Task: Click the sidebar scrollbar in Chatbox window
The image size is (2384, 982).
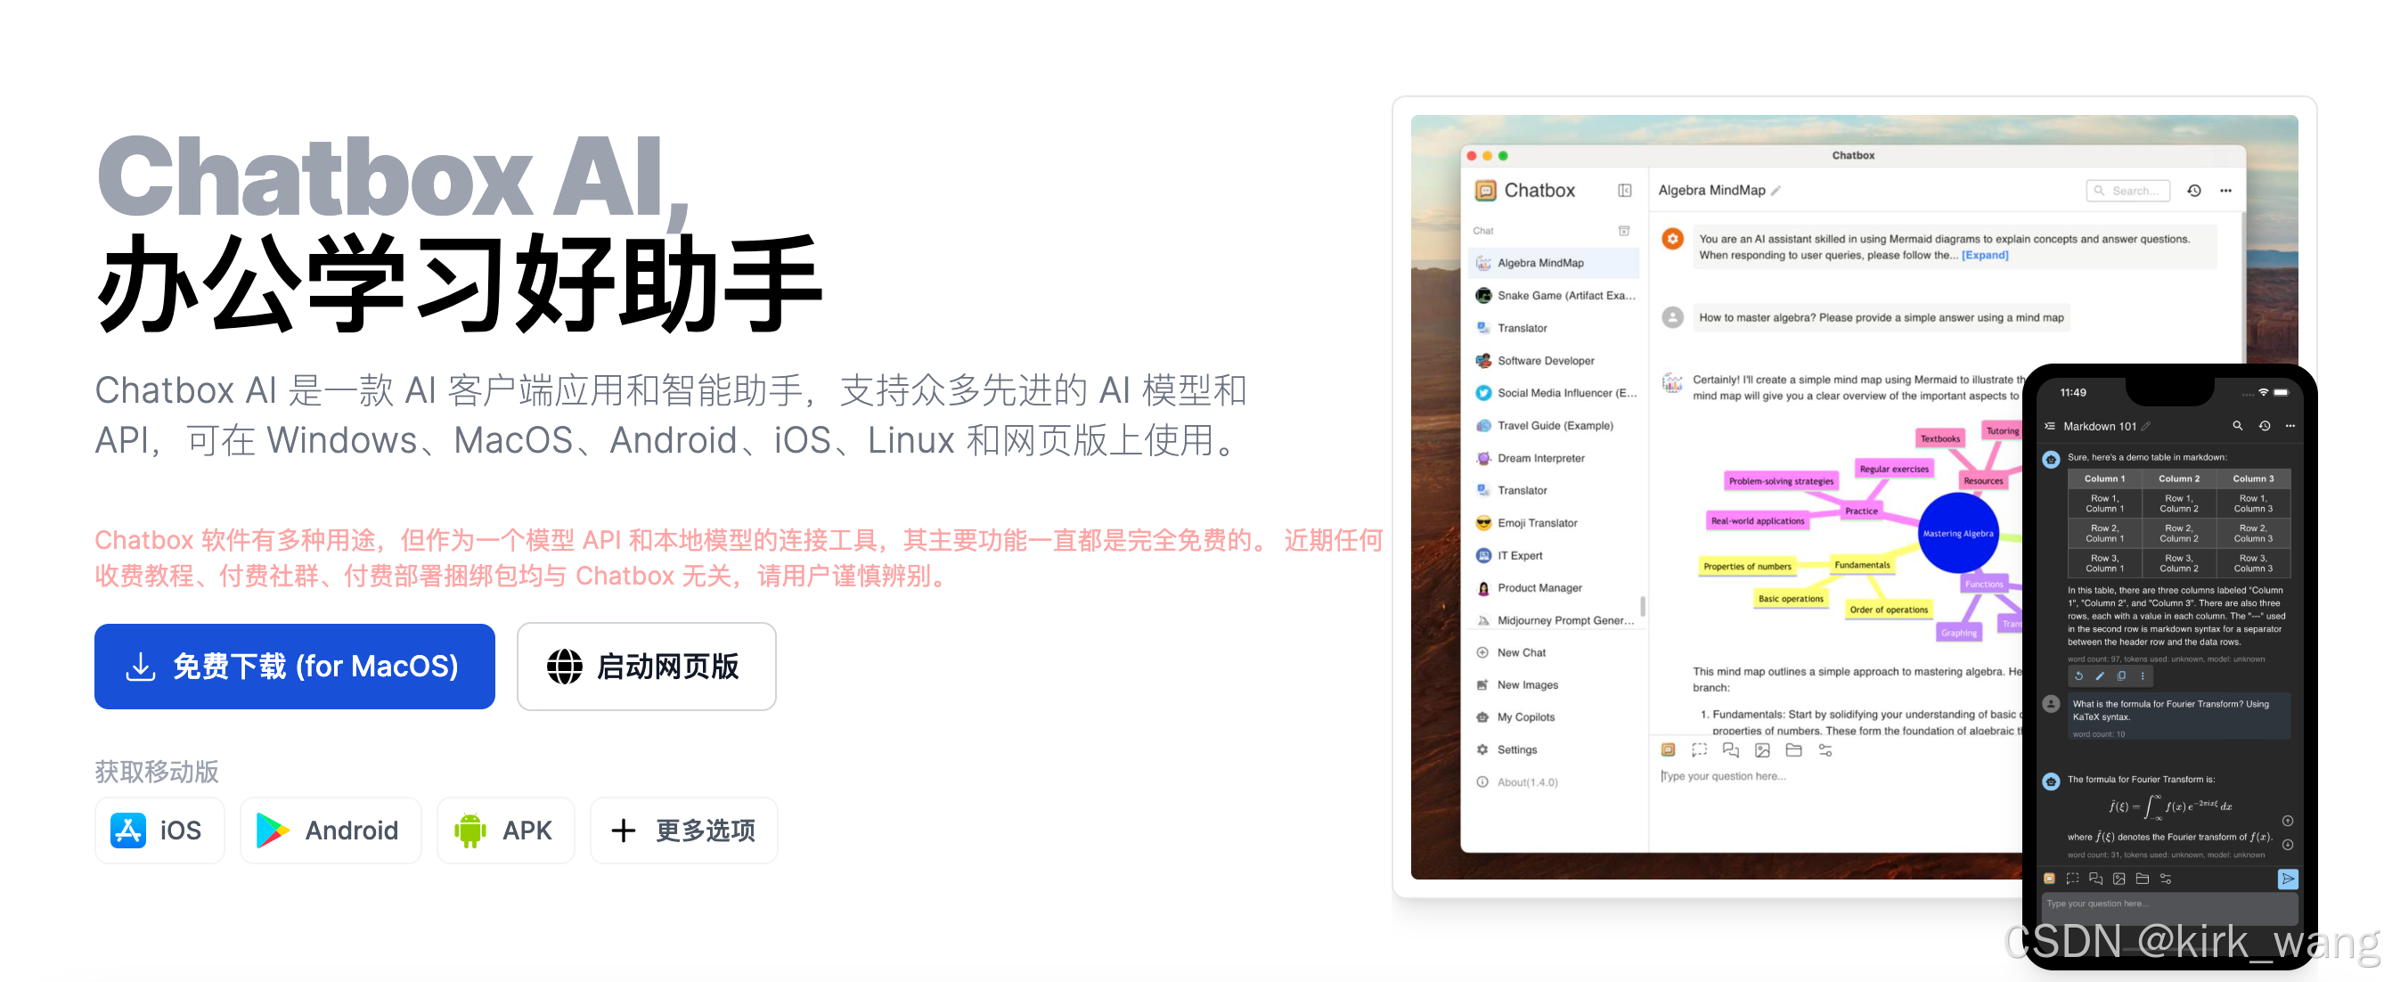Action: coord(1643,605)
